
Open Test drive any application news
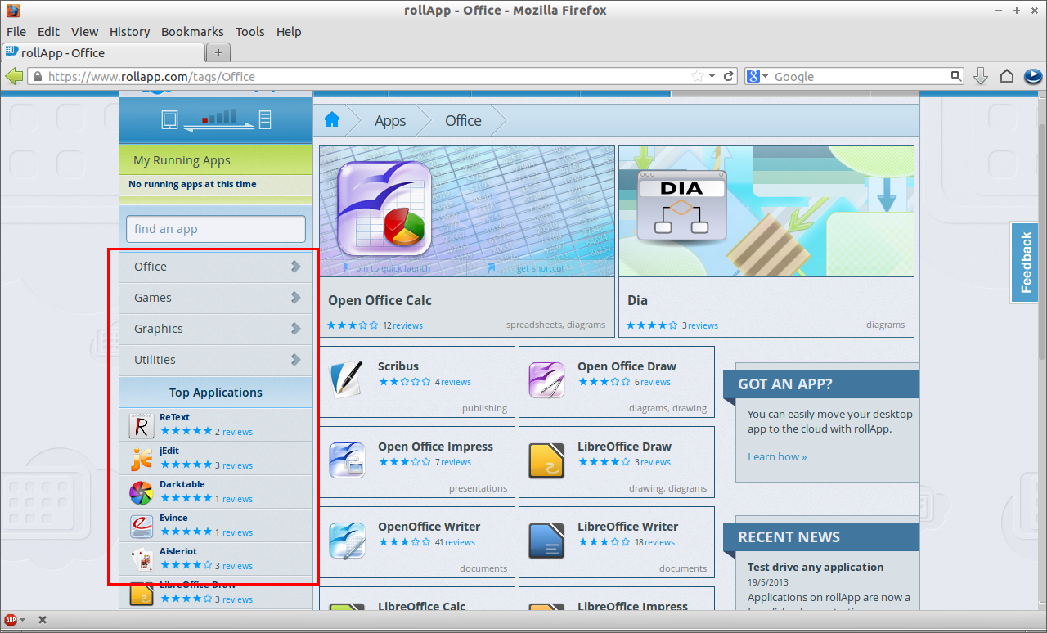click(816, 567)
